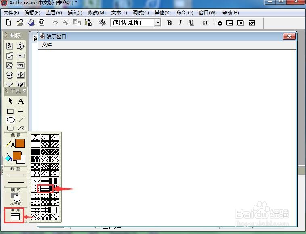Screen dimensions: 306x234
Task: Choose the checkerboard fill pattern
Action: [45, 203]
